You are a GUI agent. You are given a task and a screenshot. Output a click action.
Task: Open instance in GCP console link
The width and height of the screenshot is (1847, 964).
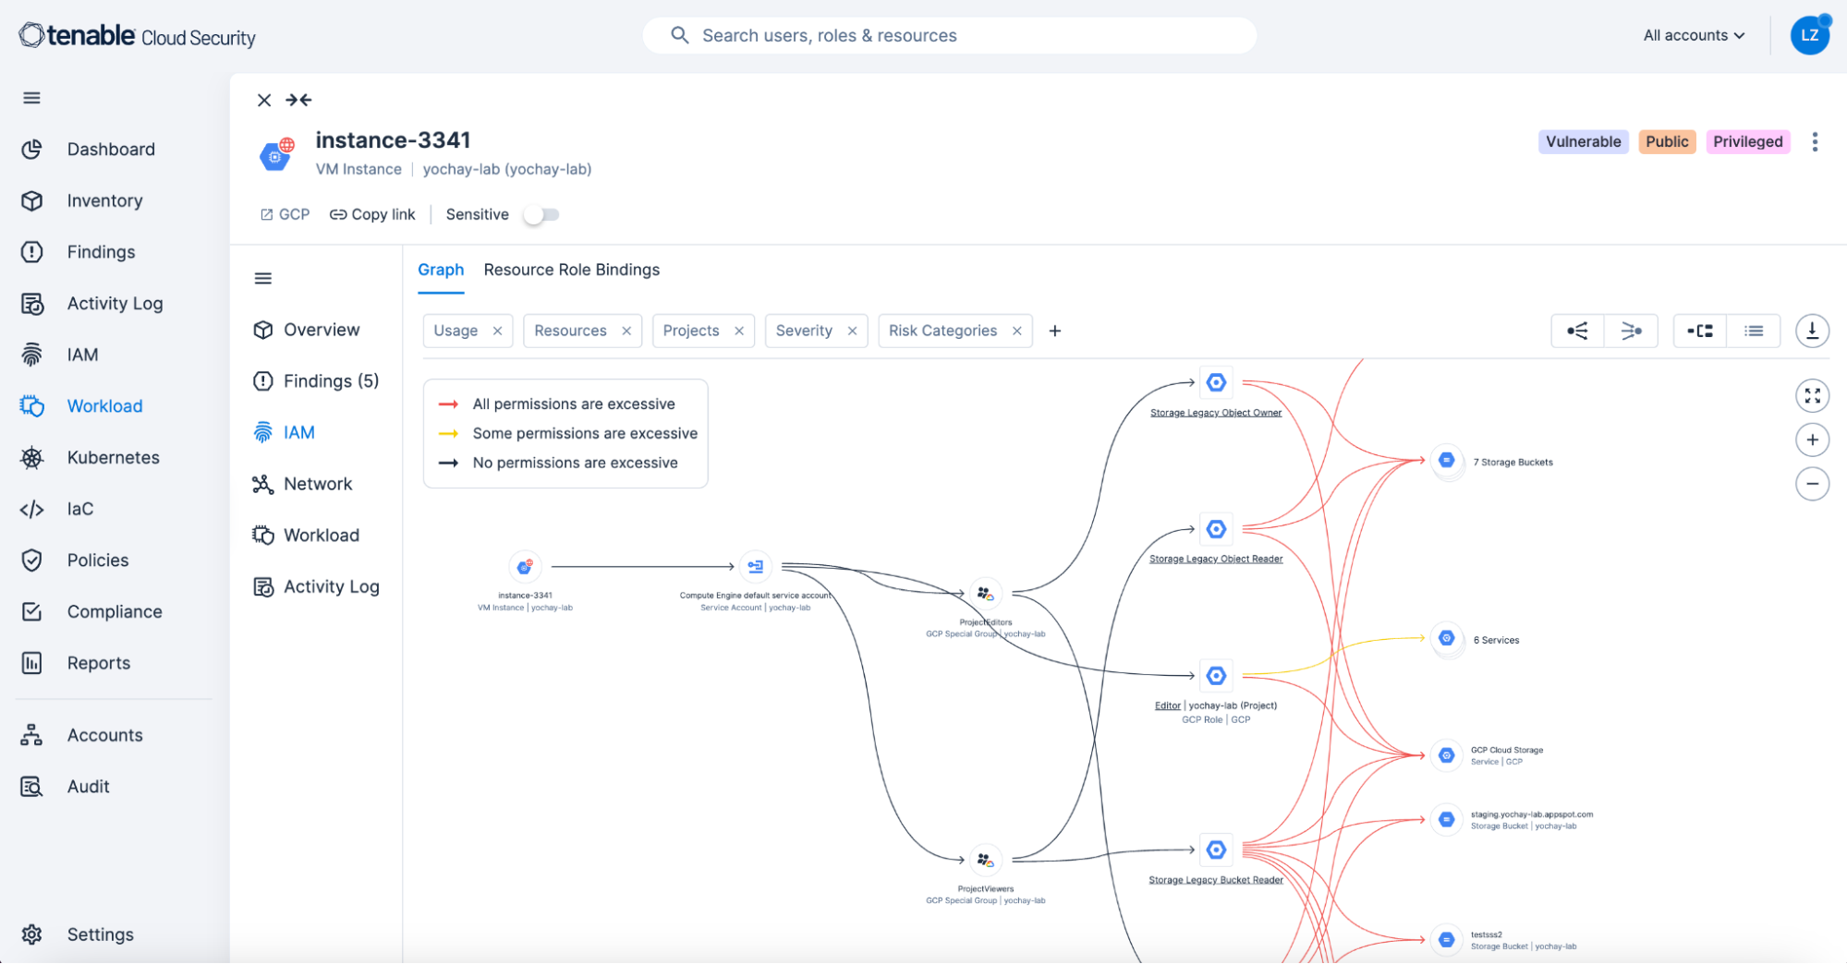[x=285, y=214]
